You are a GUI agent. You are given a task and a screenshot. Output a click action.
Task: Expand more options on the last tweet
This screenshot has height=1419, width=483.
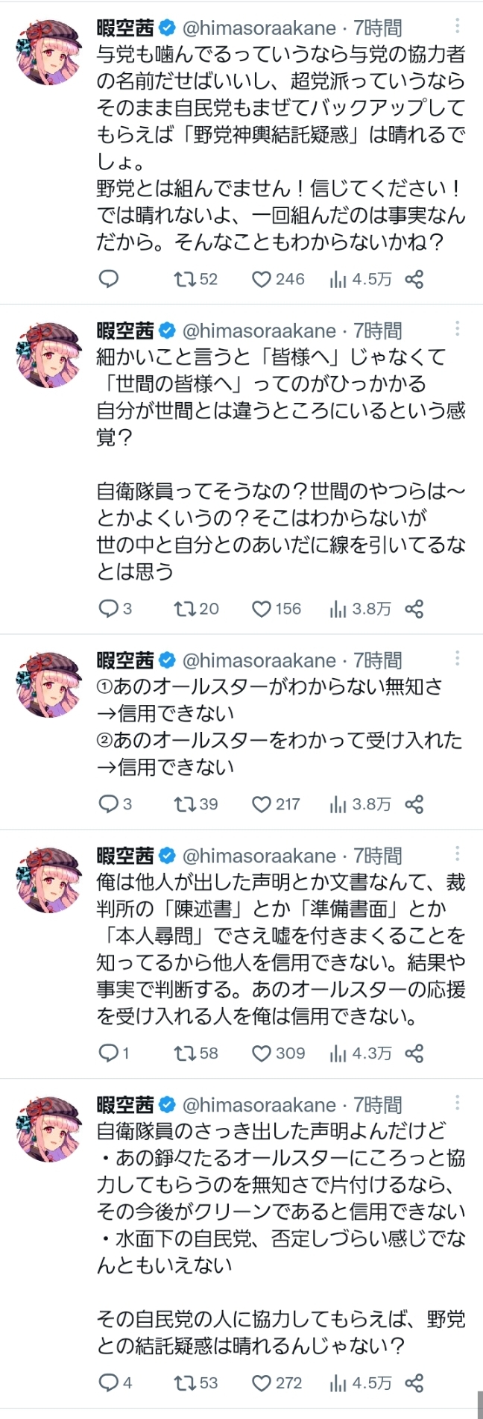click(x=457, y=1103)
